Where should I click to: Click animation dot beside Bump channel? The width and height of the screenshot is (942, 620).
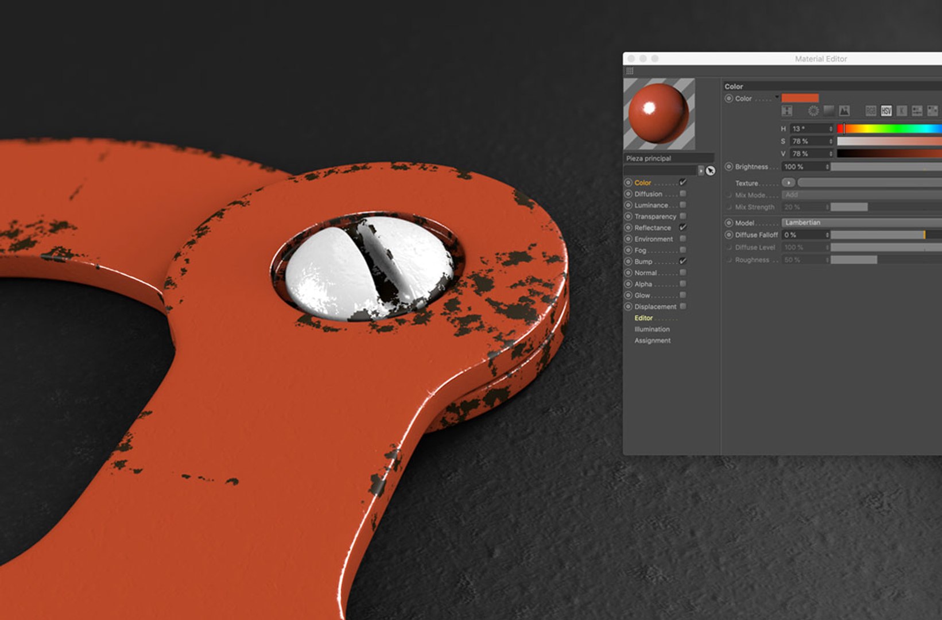pos(628,261)
